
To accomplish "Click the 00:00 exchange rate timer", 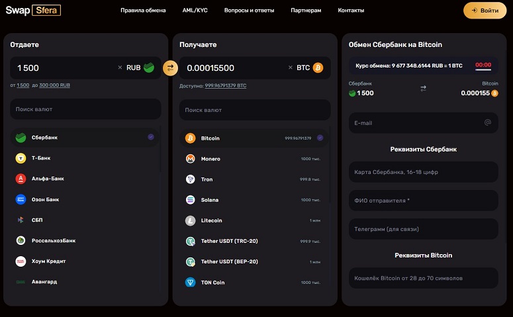I will [x=483, y=65].
